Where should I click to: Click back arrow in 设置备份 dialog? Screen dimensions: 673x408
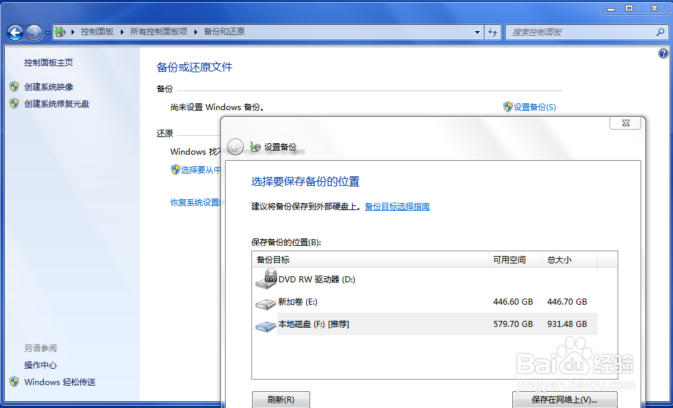pos(235,147)
